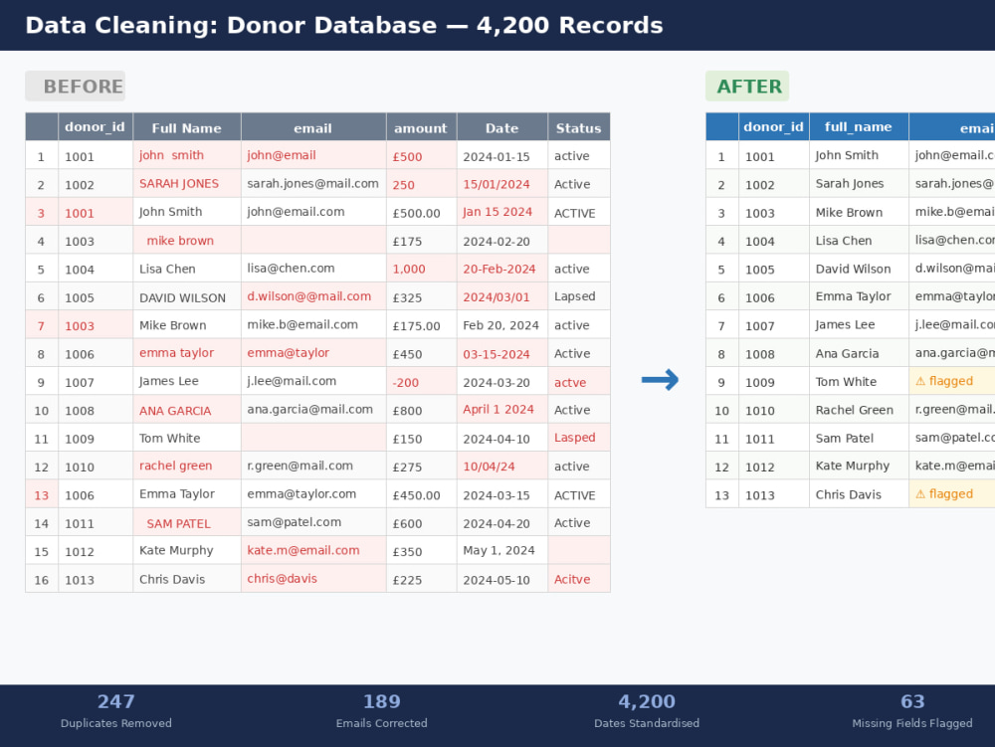Select the 'full_name' column header in AFTER table

pos(859,127)
